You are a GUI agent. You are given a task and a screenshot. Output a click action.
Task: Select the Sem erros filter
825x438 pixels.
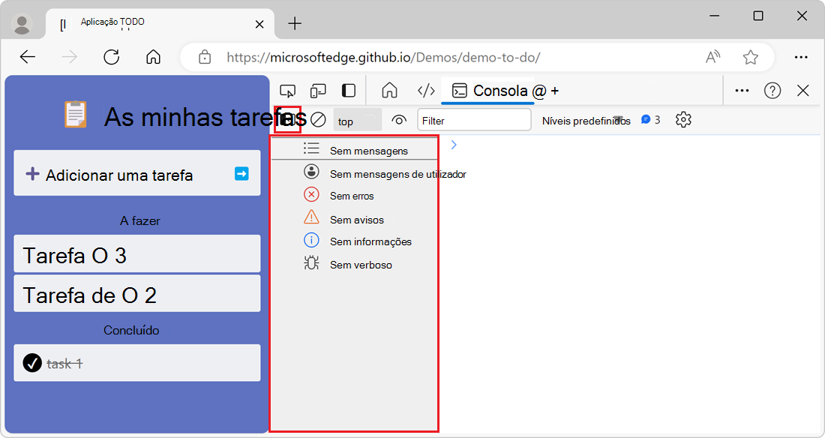click(355, 195)
